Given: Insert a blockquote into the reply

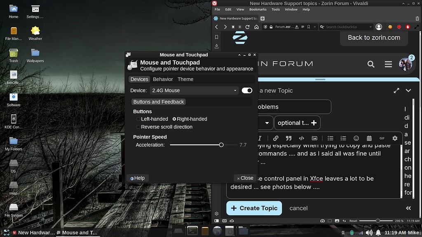Looking at the screenshot, I should (288, 138).
